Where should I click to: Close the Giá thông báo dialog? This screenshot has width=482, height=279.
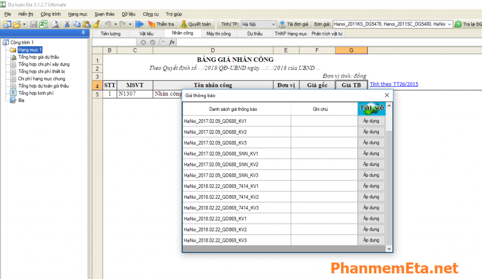tap(387, 95)
